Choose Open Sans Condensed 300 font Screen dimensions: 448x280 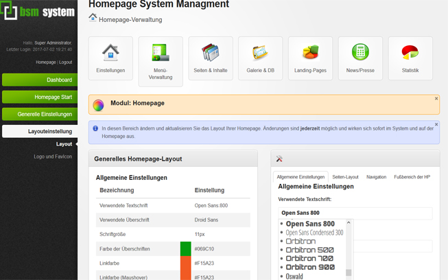tap(314, 233)
